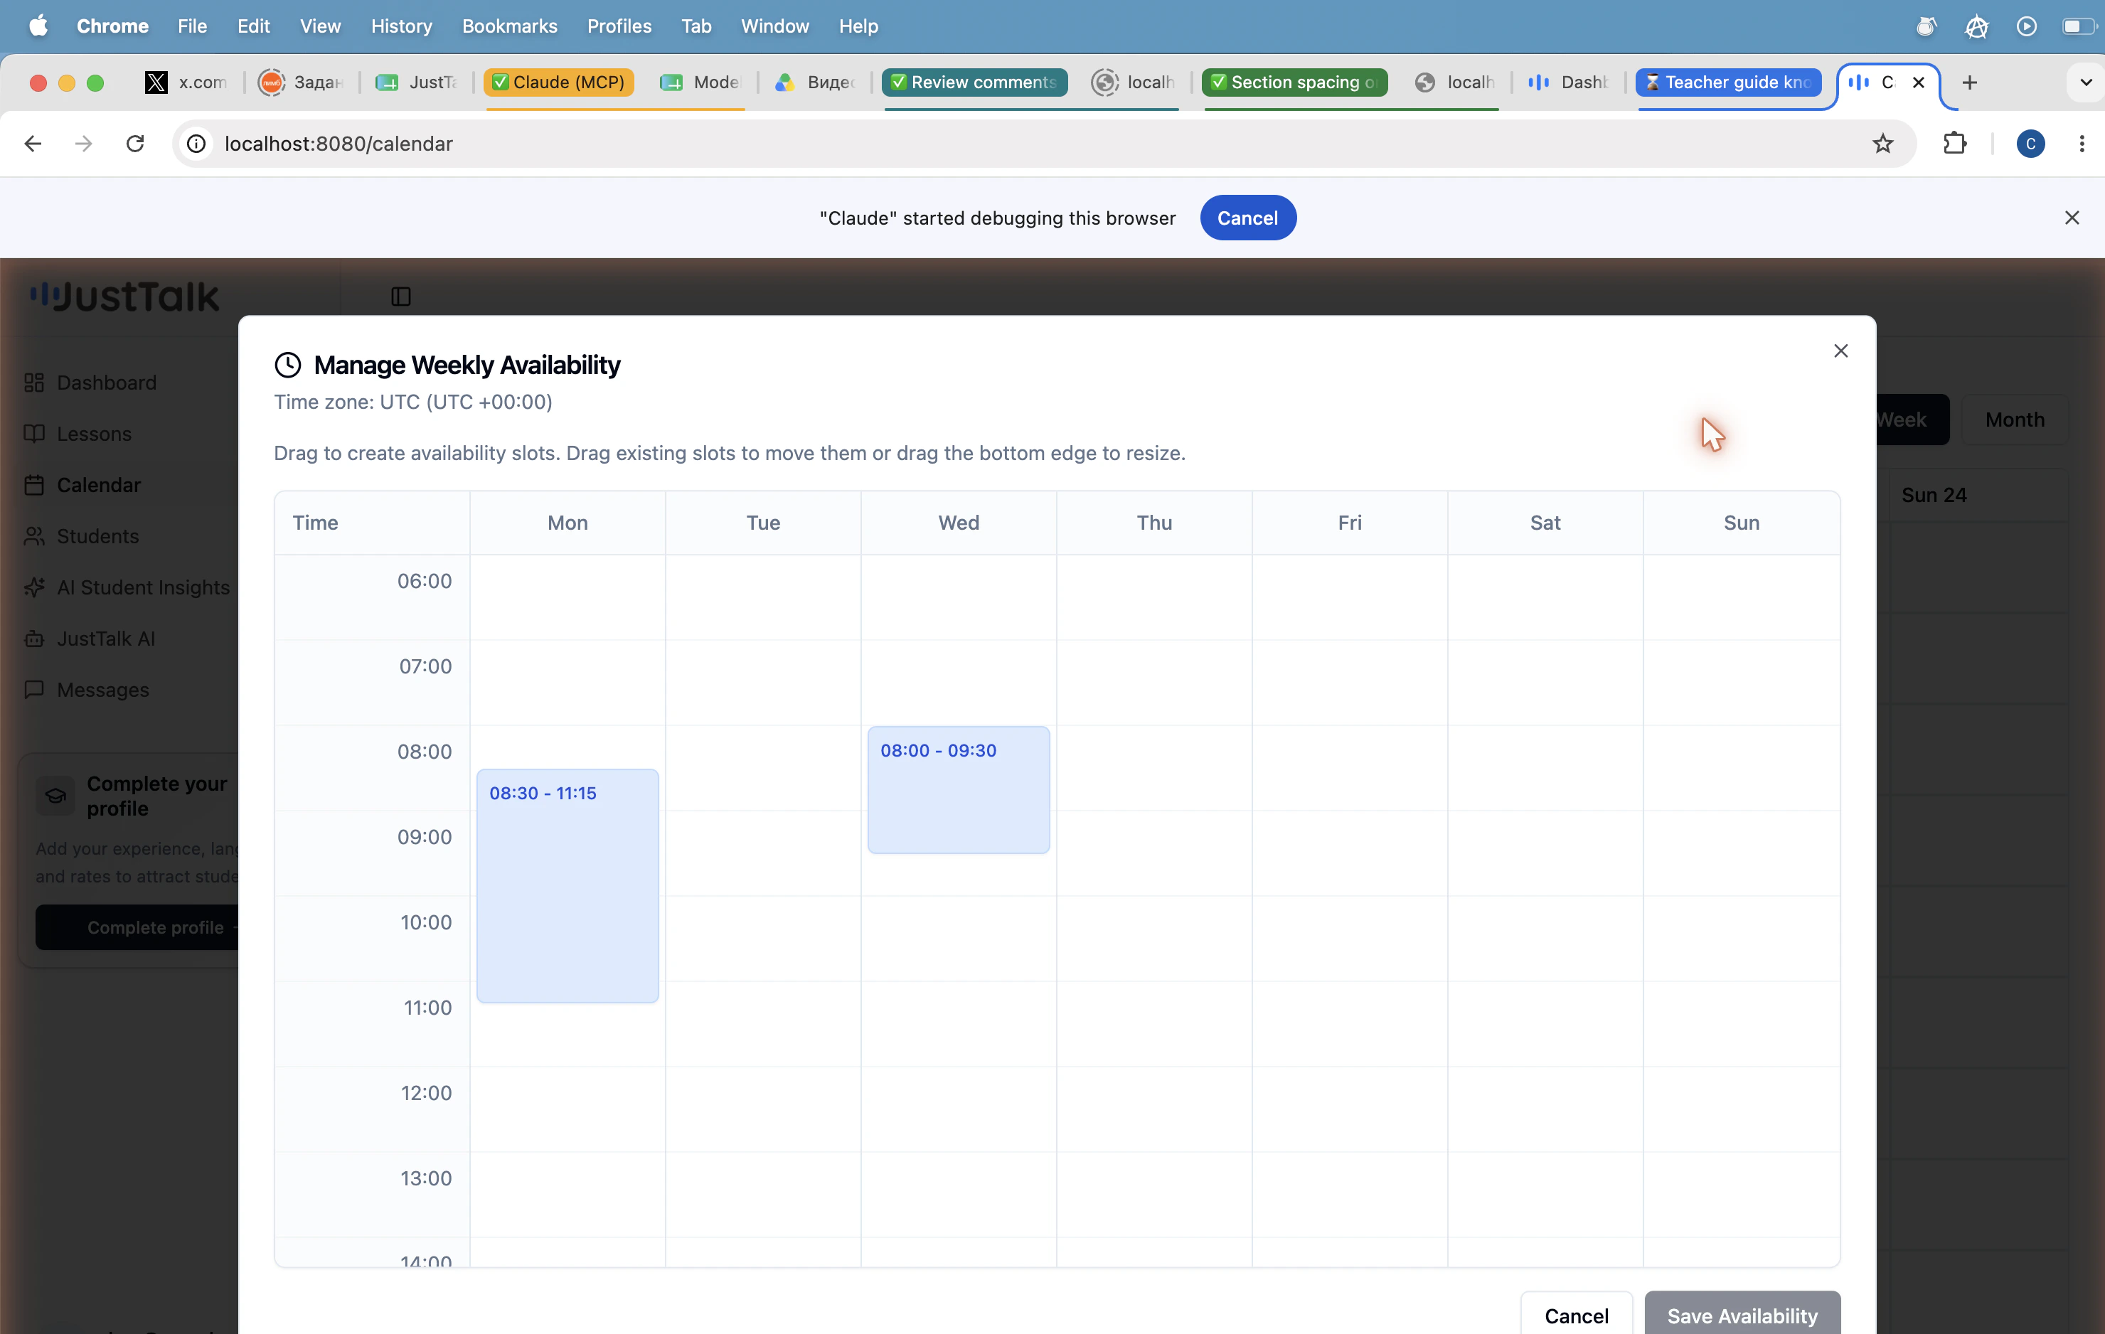The height and width of the screenshot is (1334, 2105).
Task: Select the Wednesday 08:00 - 09:30 slot
Action: tap(958, 789)
